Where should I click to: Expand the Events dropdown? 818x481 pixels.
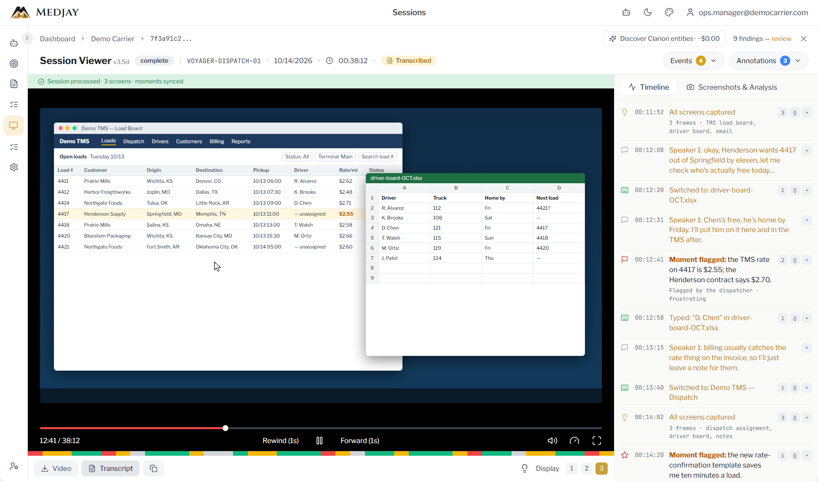693,61
